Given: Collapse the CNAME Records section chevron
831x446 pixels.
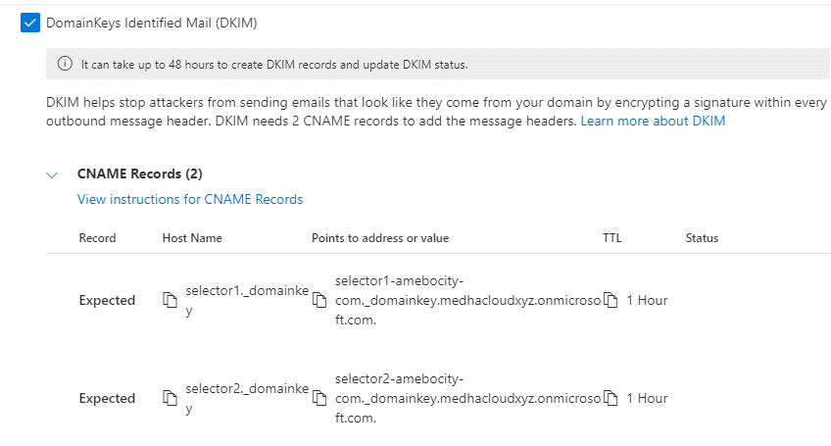Looking at the screenshot, I should point(52,174).
